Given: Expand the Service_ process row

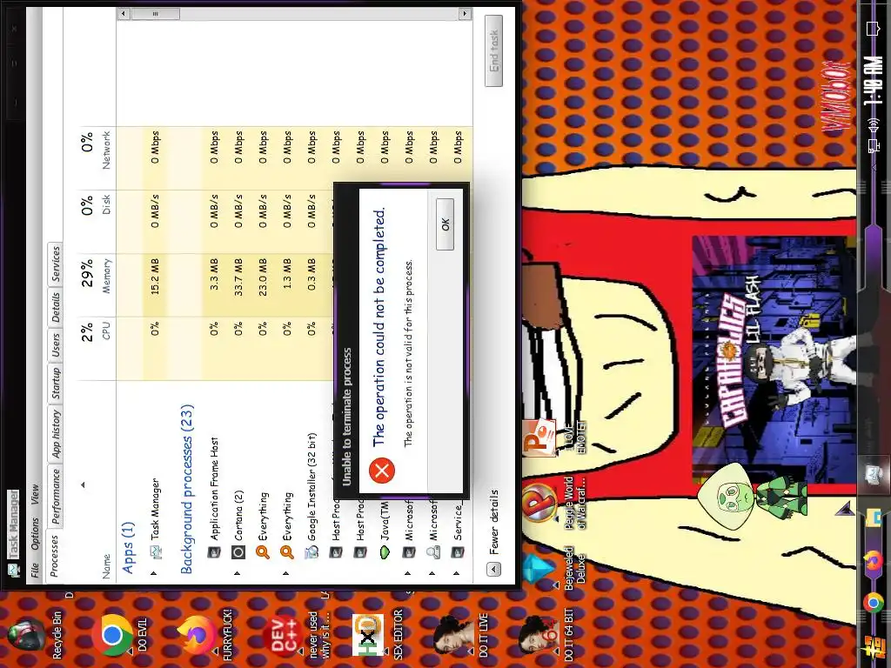Looking at the screenshot, I should point(457,573).
